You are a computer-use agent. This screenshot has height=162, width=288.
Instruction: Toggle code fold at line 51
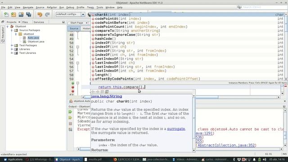point(78,47)
